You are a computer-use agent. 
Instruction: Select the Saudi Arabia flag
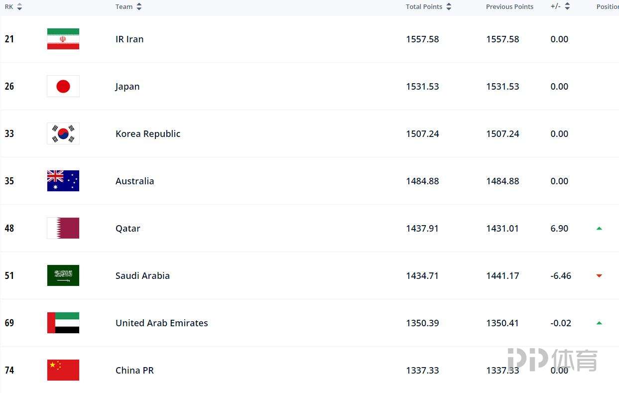[x=63, y=275]
